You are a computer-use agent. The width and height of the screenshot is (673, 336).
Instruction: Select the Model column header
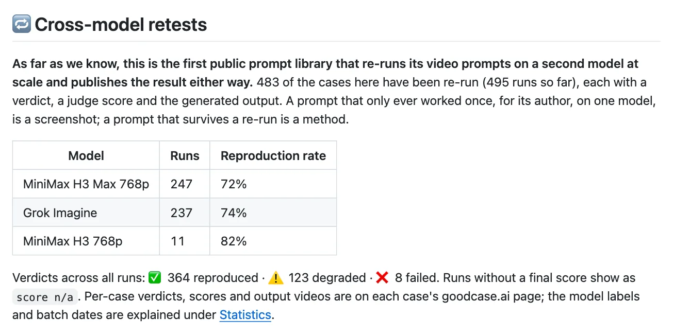[86, 155]
